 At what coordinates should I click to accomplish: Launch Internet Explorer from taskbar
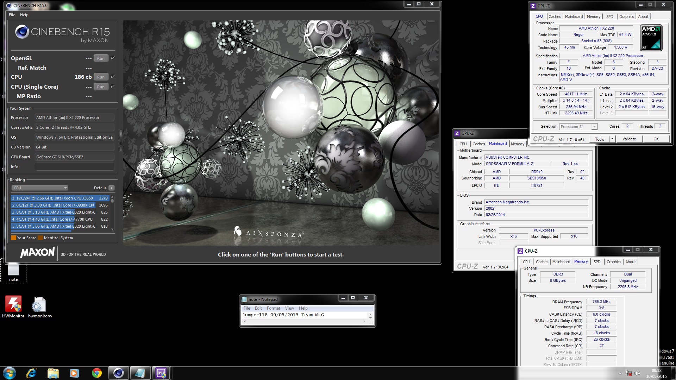(x=31, y=373)
